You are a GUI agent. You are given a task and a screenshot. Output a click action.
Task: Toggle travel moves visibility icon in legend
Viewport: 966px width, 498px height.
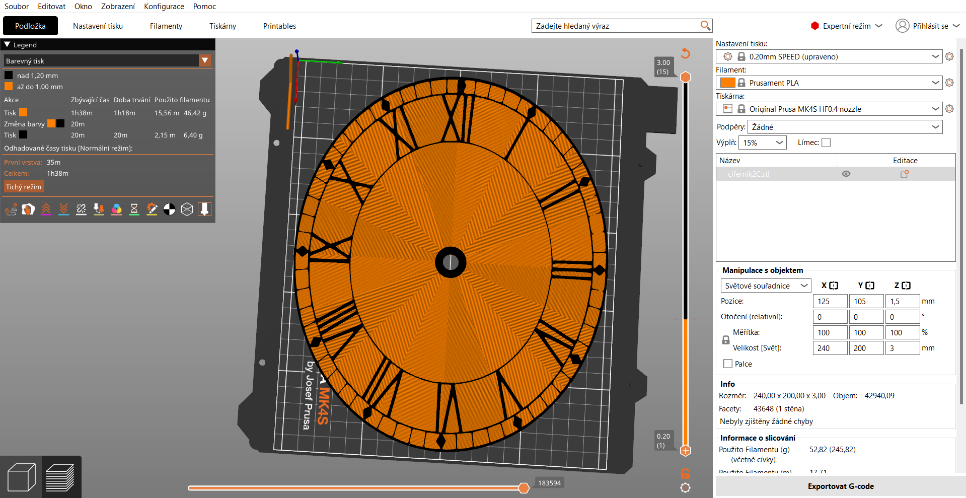tap(11, 209)
